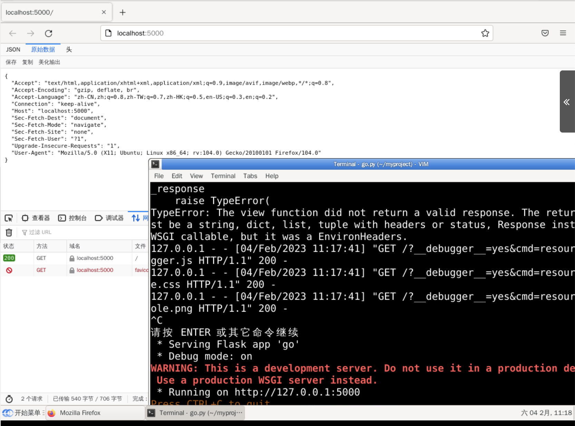The width and height of the screenshot is (575, 426).
Task: Open the Tabs menu in Terminal
Action: pyautogui.click(x=250, y=176)
